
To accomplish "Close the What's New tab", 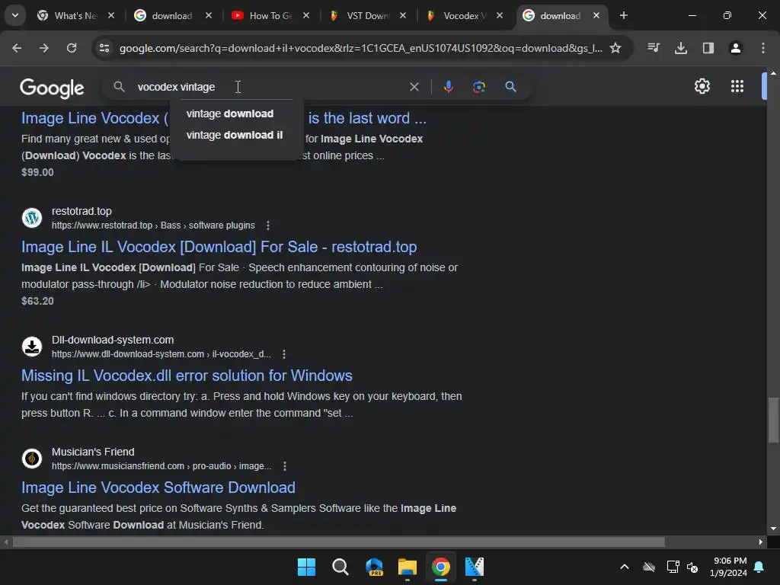I will click(111, 15).
